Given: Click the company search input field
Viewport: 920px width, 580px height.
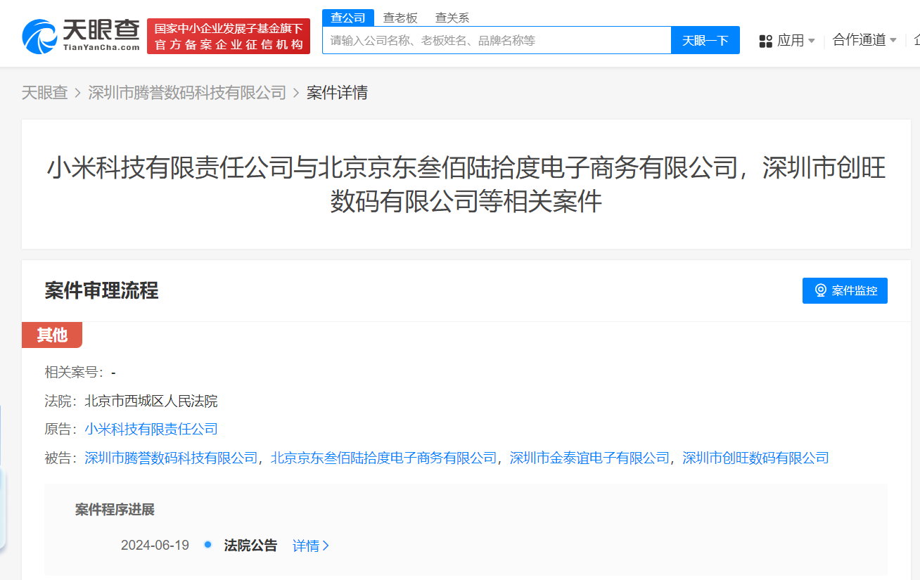Looking at the screenshot, I should (x=492, y=40).
